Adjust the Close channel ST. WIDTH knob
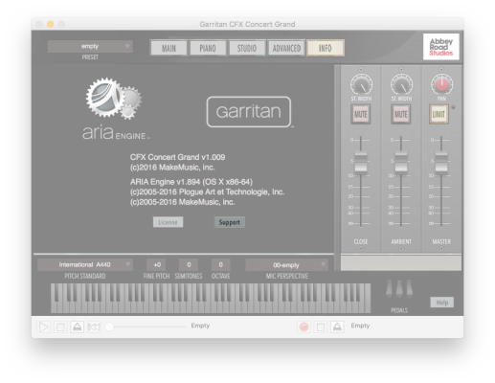 click(x=361, y=84)
